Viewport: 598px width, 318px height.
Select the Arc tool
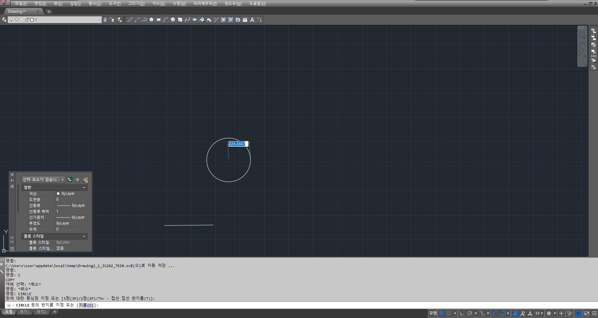166,20
